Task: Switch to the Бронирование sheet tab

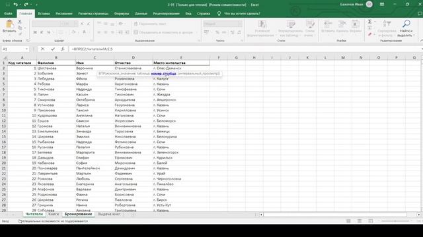Action: point(78,214)
